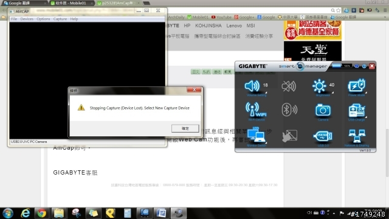
Task: Click the browser page vertical scrollbar
Action: (387, 152)
